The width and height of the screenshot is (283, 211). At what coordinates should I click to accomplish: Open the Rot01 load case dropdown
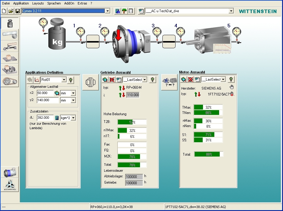tap(64, 80)
